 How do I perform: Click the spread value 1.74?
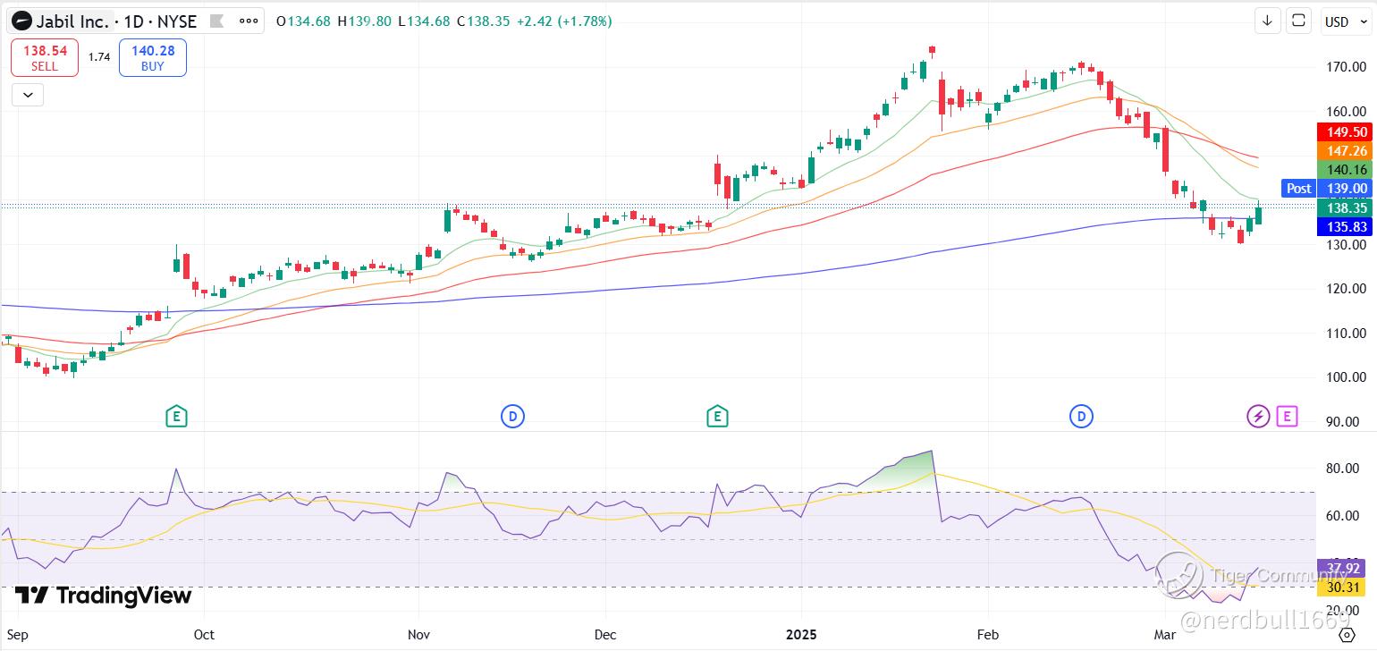(x=98, y=57)
